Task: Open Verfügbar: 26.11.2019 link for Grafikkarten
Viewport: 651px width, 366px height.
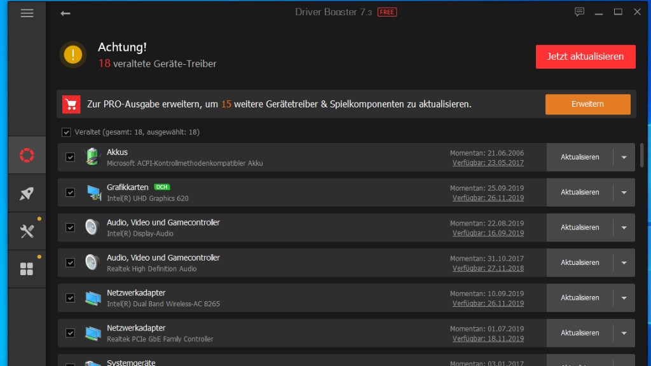Action: [x=488, y=198]
